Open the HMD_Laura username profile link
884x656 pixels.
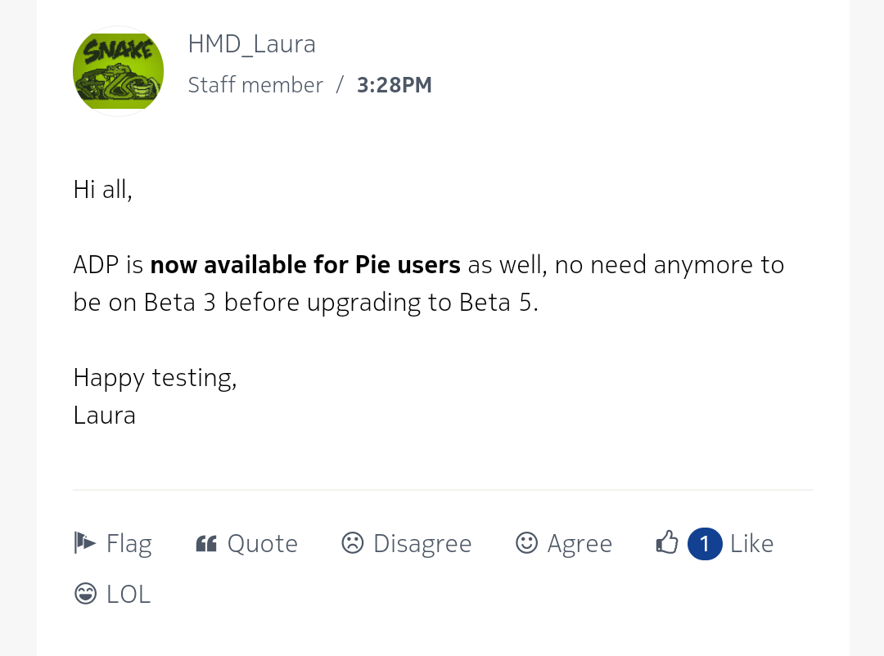coord(251,43)
